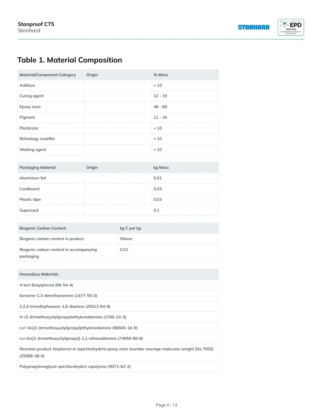Screen dimensions: 322x417
Task: Click the 46 - 69 mass value
Action: [160, 107]
